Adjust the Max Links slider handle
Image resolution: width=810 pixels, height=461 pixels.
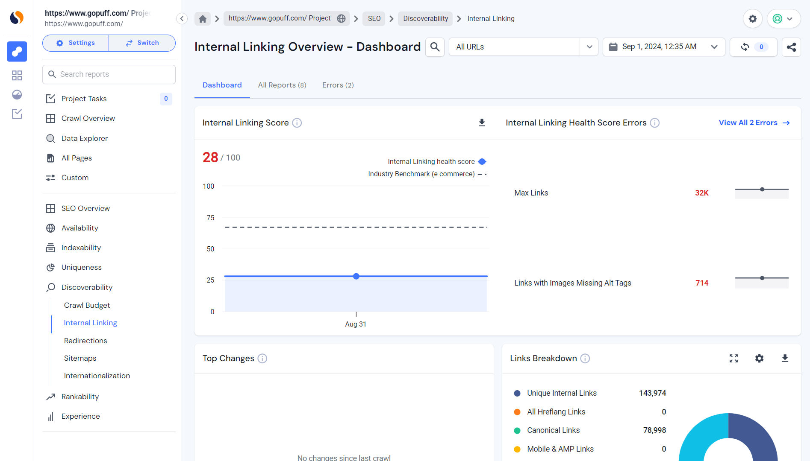[x=762, y=189]
